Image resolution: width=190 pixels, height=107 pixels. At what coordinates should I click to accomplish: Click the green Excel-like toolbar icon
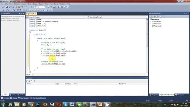coord(59,7)
